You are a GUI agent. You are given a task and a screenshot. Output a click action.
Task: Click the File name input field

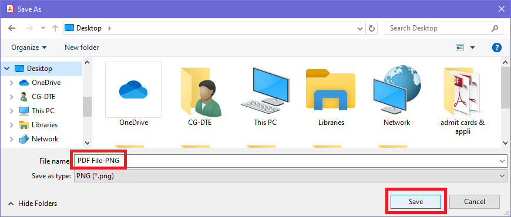click(290, 161)
